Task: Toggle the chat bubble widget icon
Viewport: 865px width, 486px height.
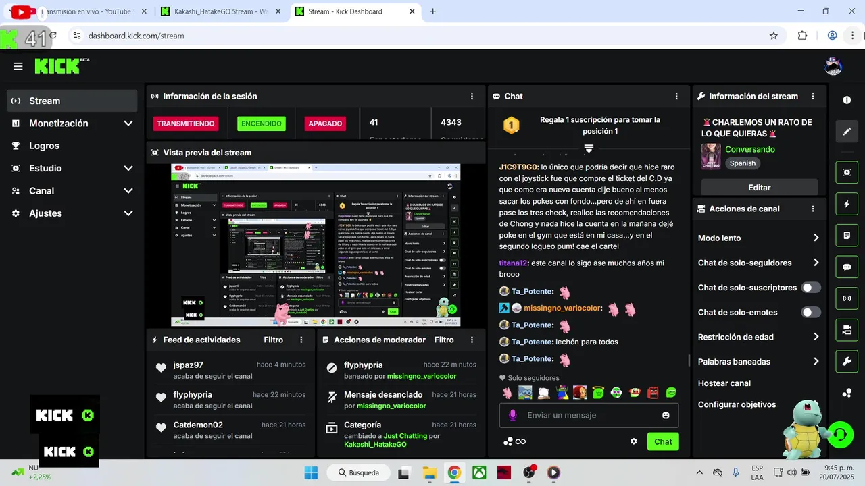Action: (847, 267)
